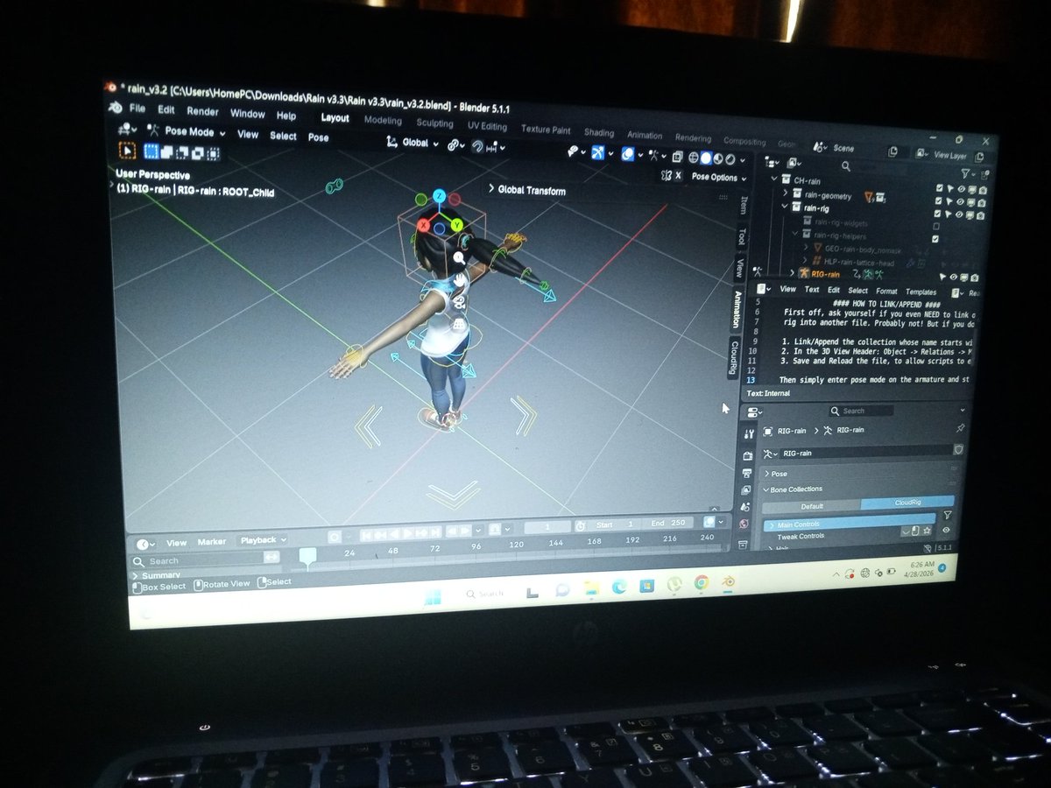Select the Box Select tool icon

128,151
